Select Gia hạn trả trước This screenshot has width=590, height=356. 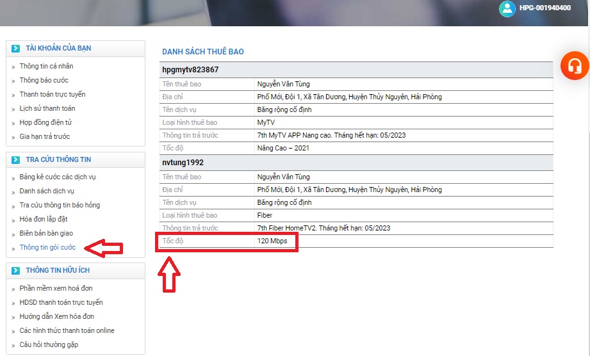44,136
